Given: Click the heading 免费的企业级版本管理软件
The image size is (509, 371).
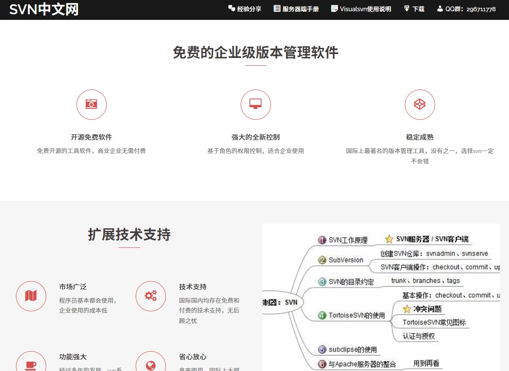Looking at the screenshot, I should point(255,53).
